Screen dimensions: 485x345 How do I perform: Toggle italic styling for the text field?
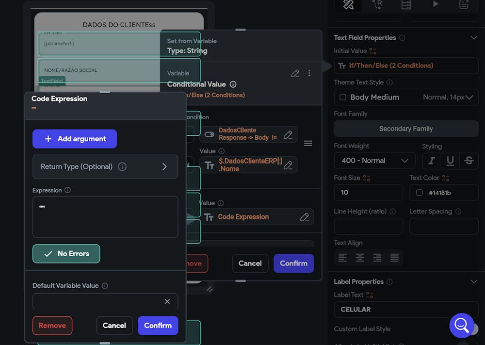[x=431, y=161]
